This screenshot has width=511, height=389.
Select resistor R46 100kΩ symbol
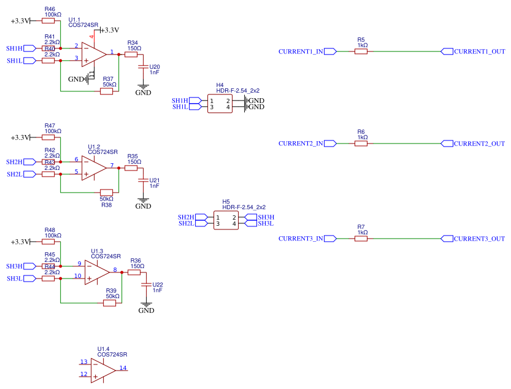[x=48, y=21]
